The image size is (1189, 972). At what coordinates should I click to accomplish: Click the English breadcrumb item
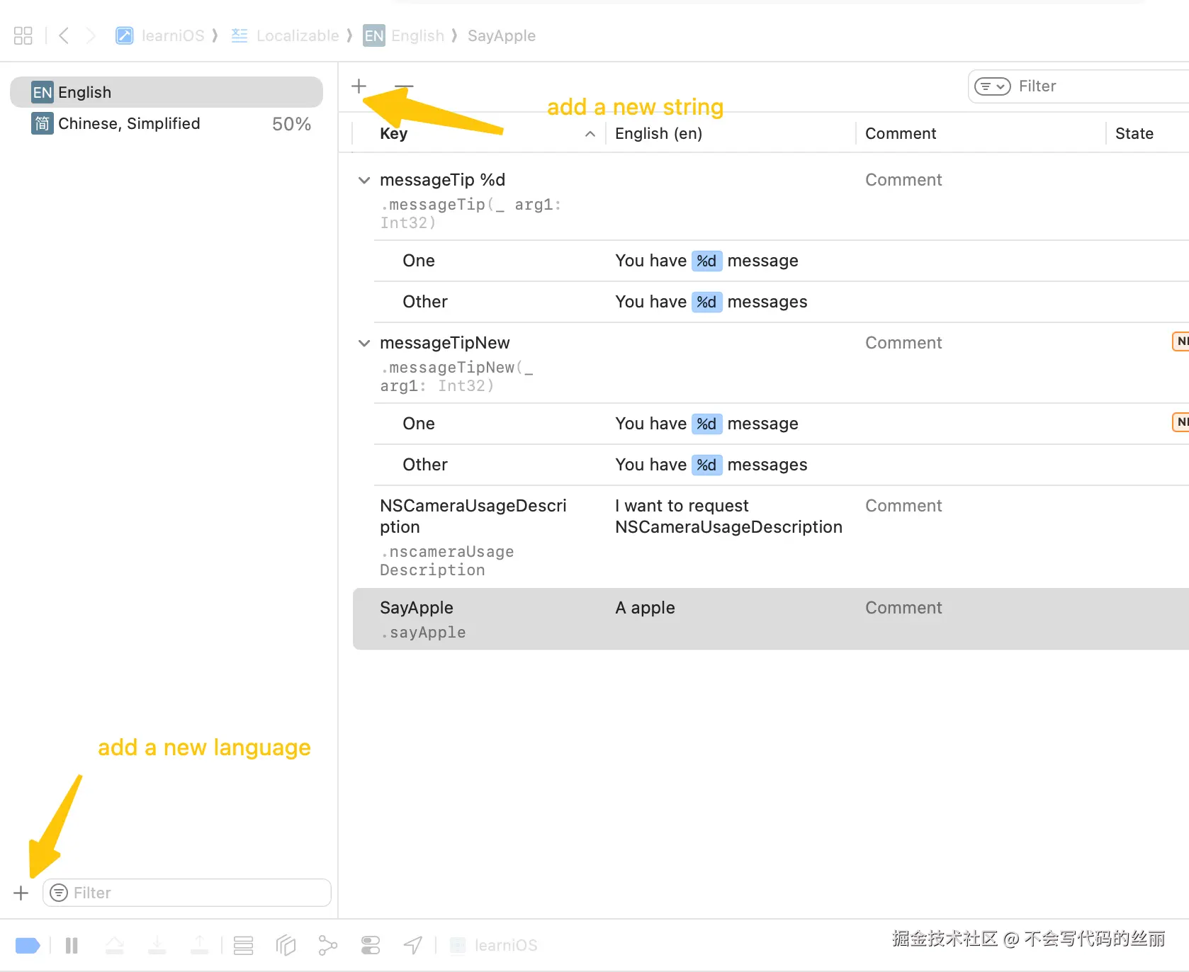click(x=404, y=35)
